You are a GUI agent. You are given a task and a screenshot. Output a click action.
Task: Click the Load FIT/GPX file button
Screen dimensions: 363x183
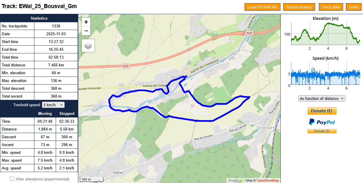click(x=262, y=7)
